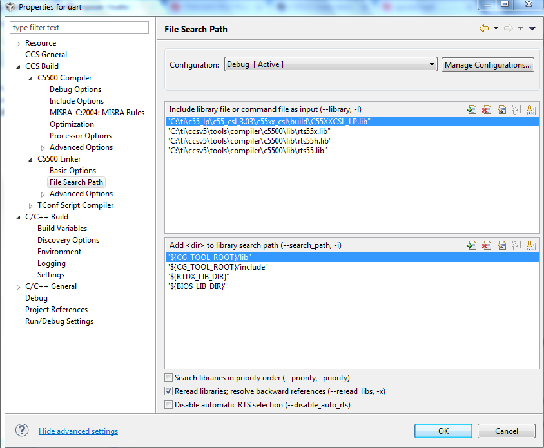Viewport: 544px width, 448px height.
Task: Select "${RTDX_LIB_DIR}" search path
Action: point(352,277)
